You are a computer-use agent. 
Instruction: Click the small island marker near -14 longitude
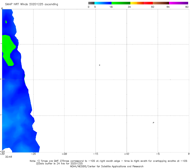click(x=100, y=65)
